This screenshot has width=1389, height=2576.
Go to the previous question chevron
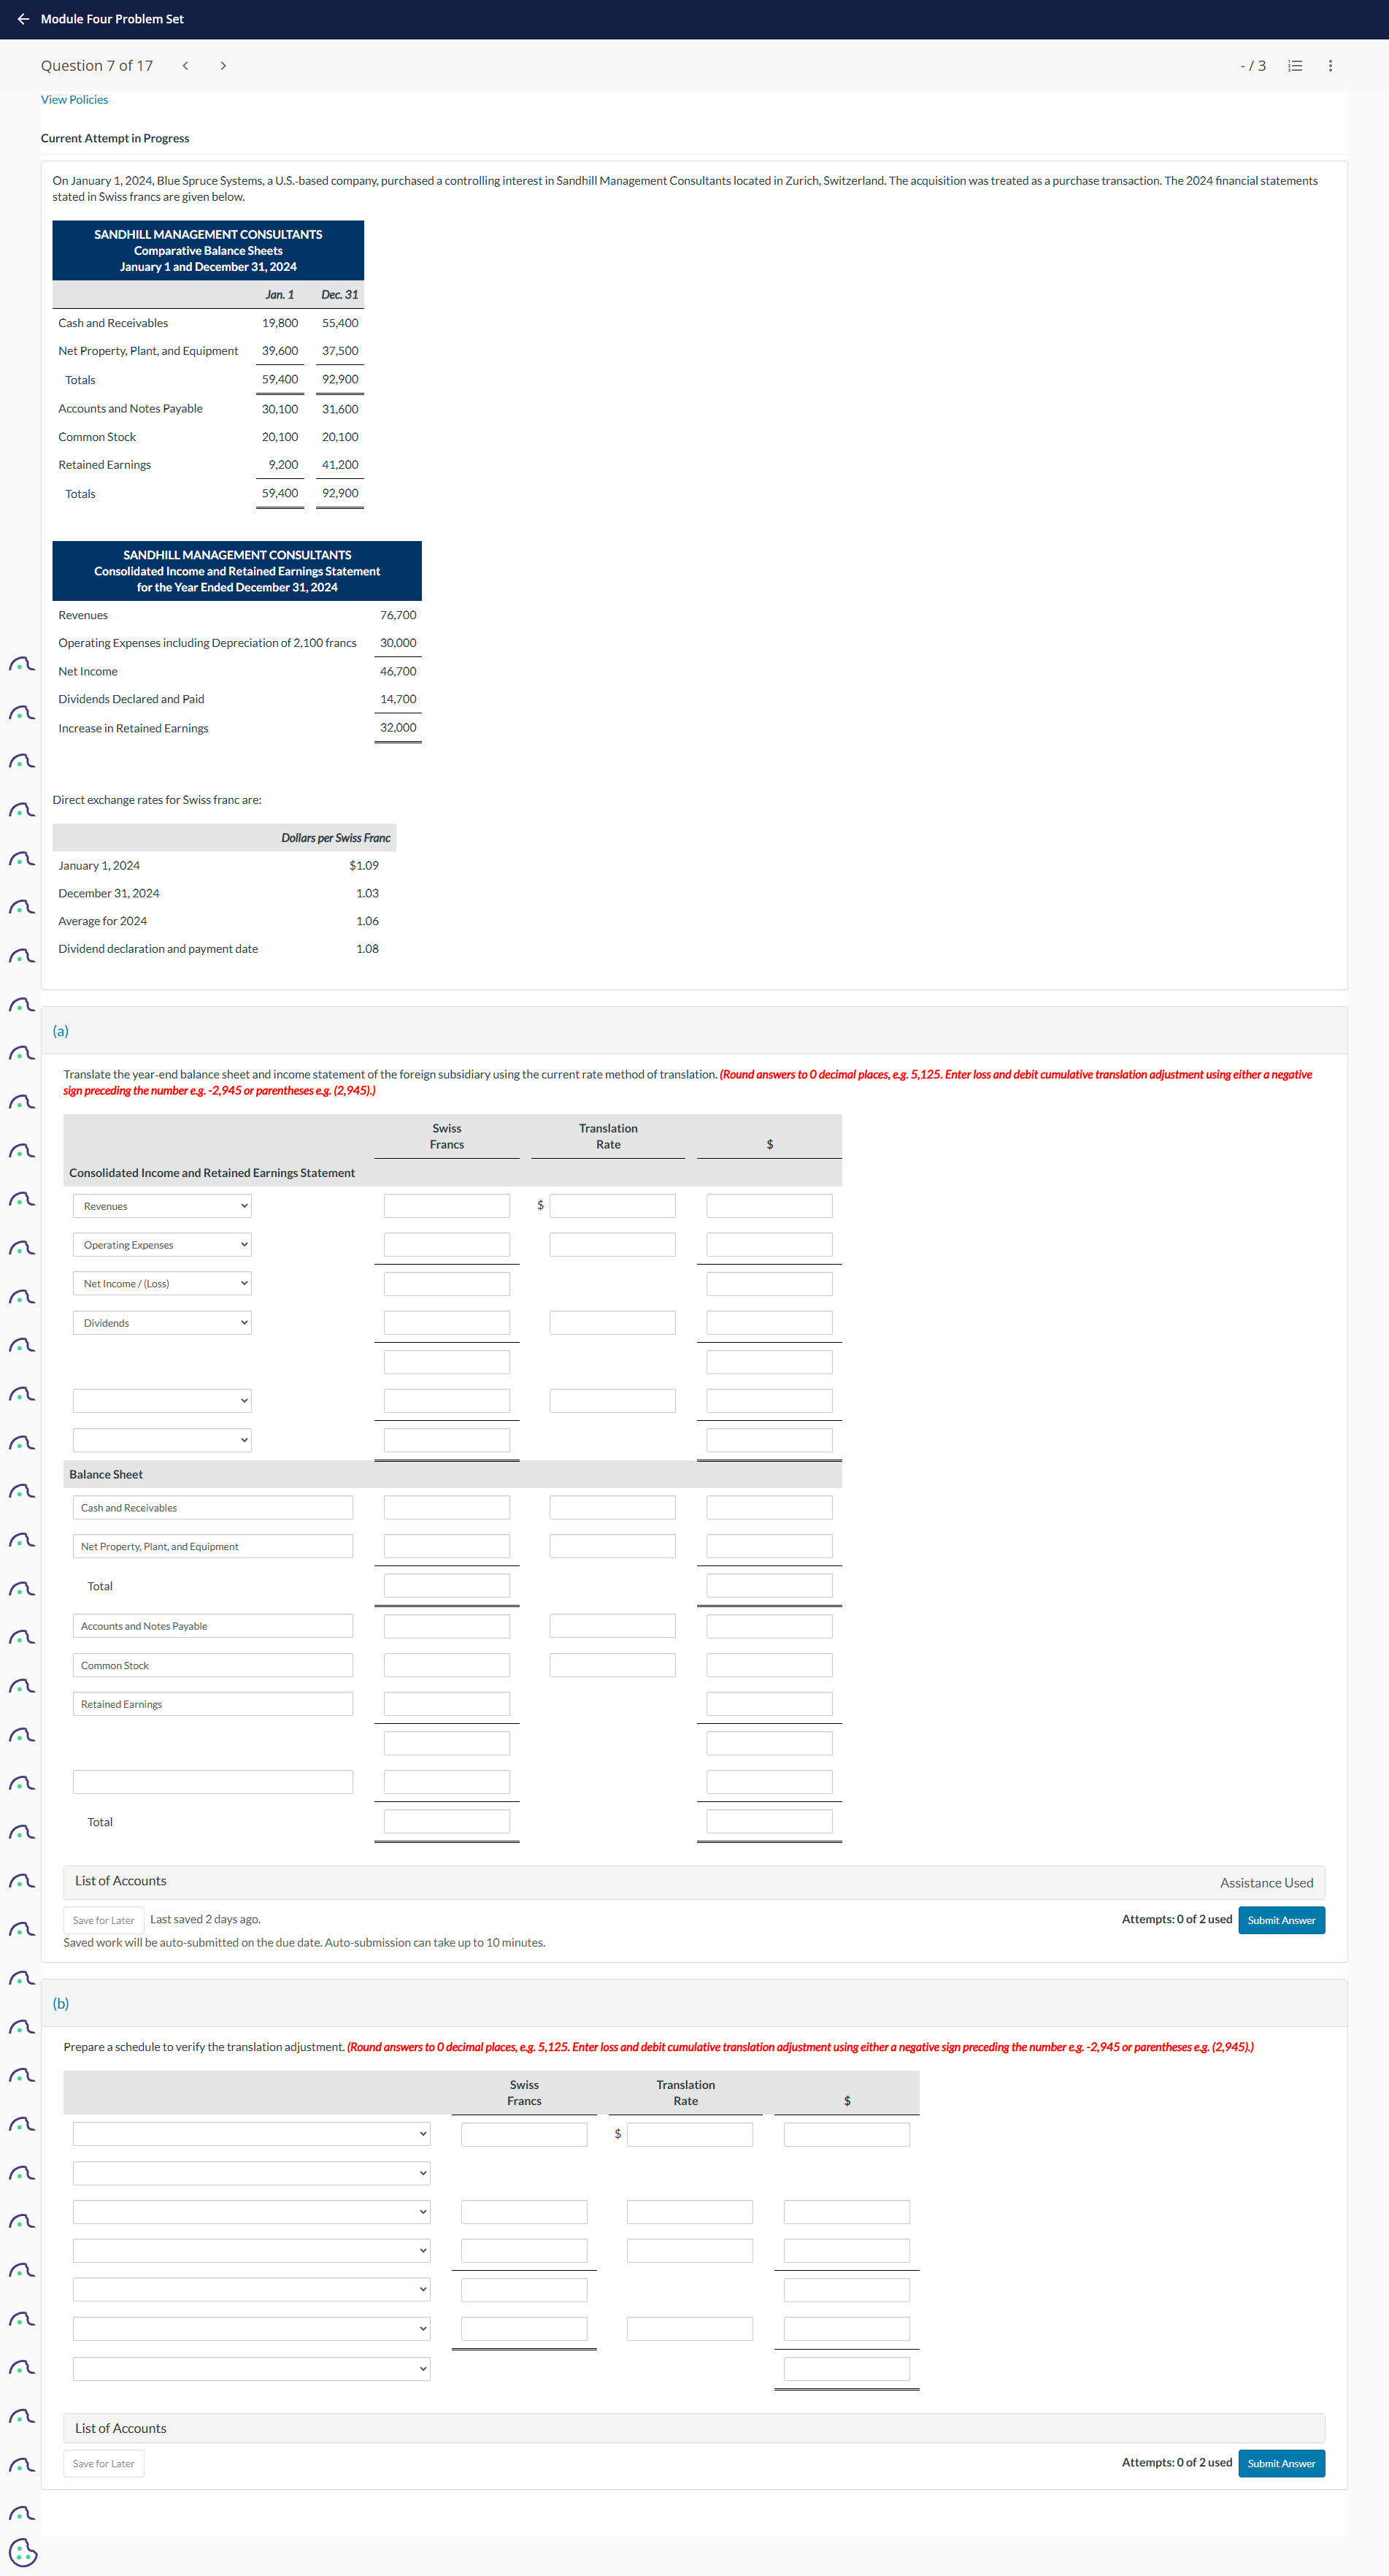(x=185, y=66)
